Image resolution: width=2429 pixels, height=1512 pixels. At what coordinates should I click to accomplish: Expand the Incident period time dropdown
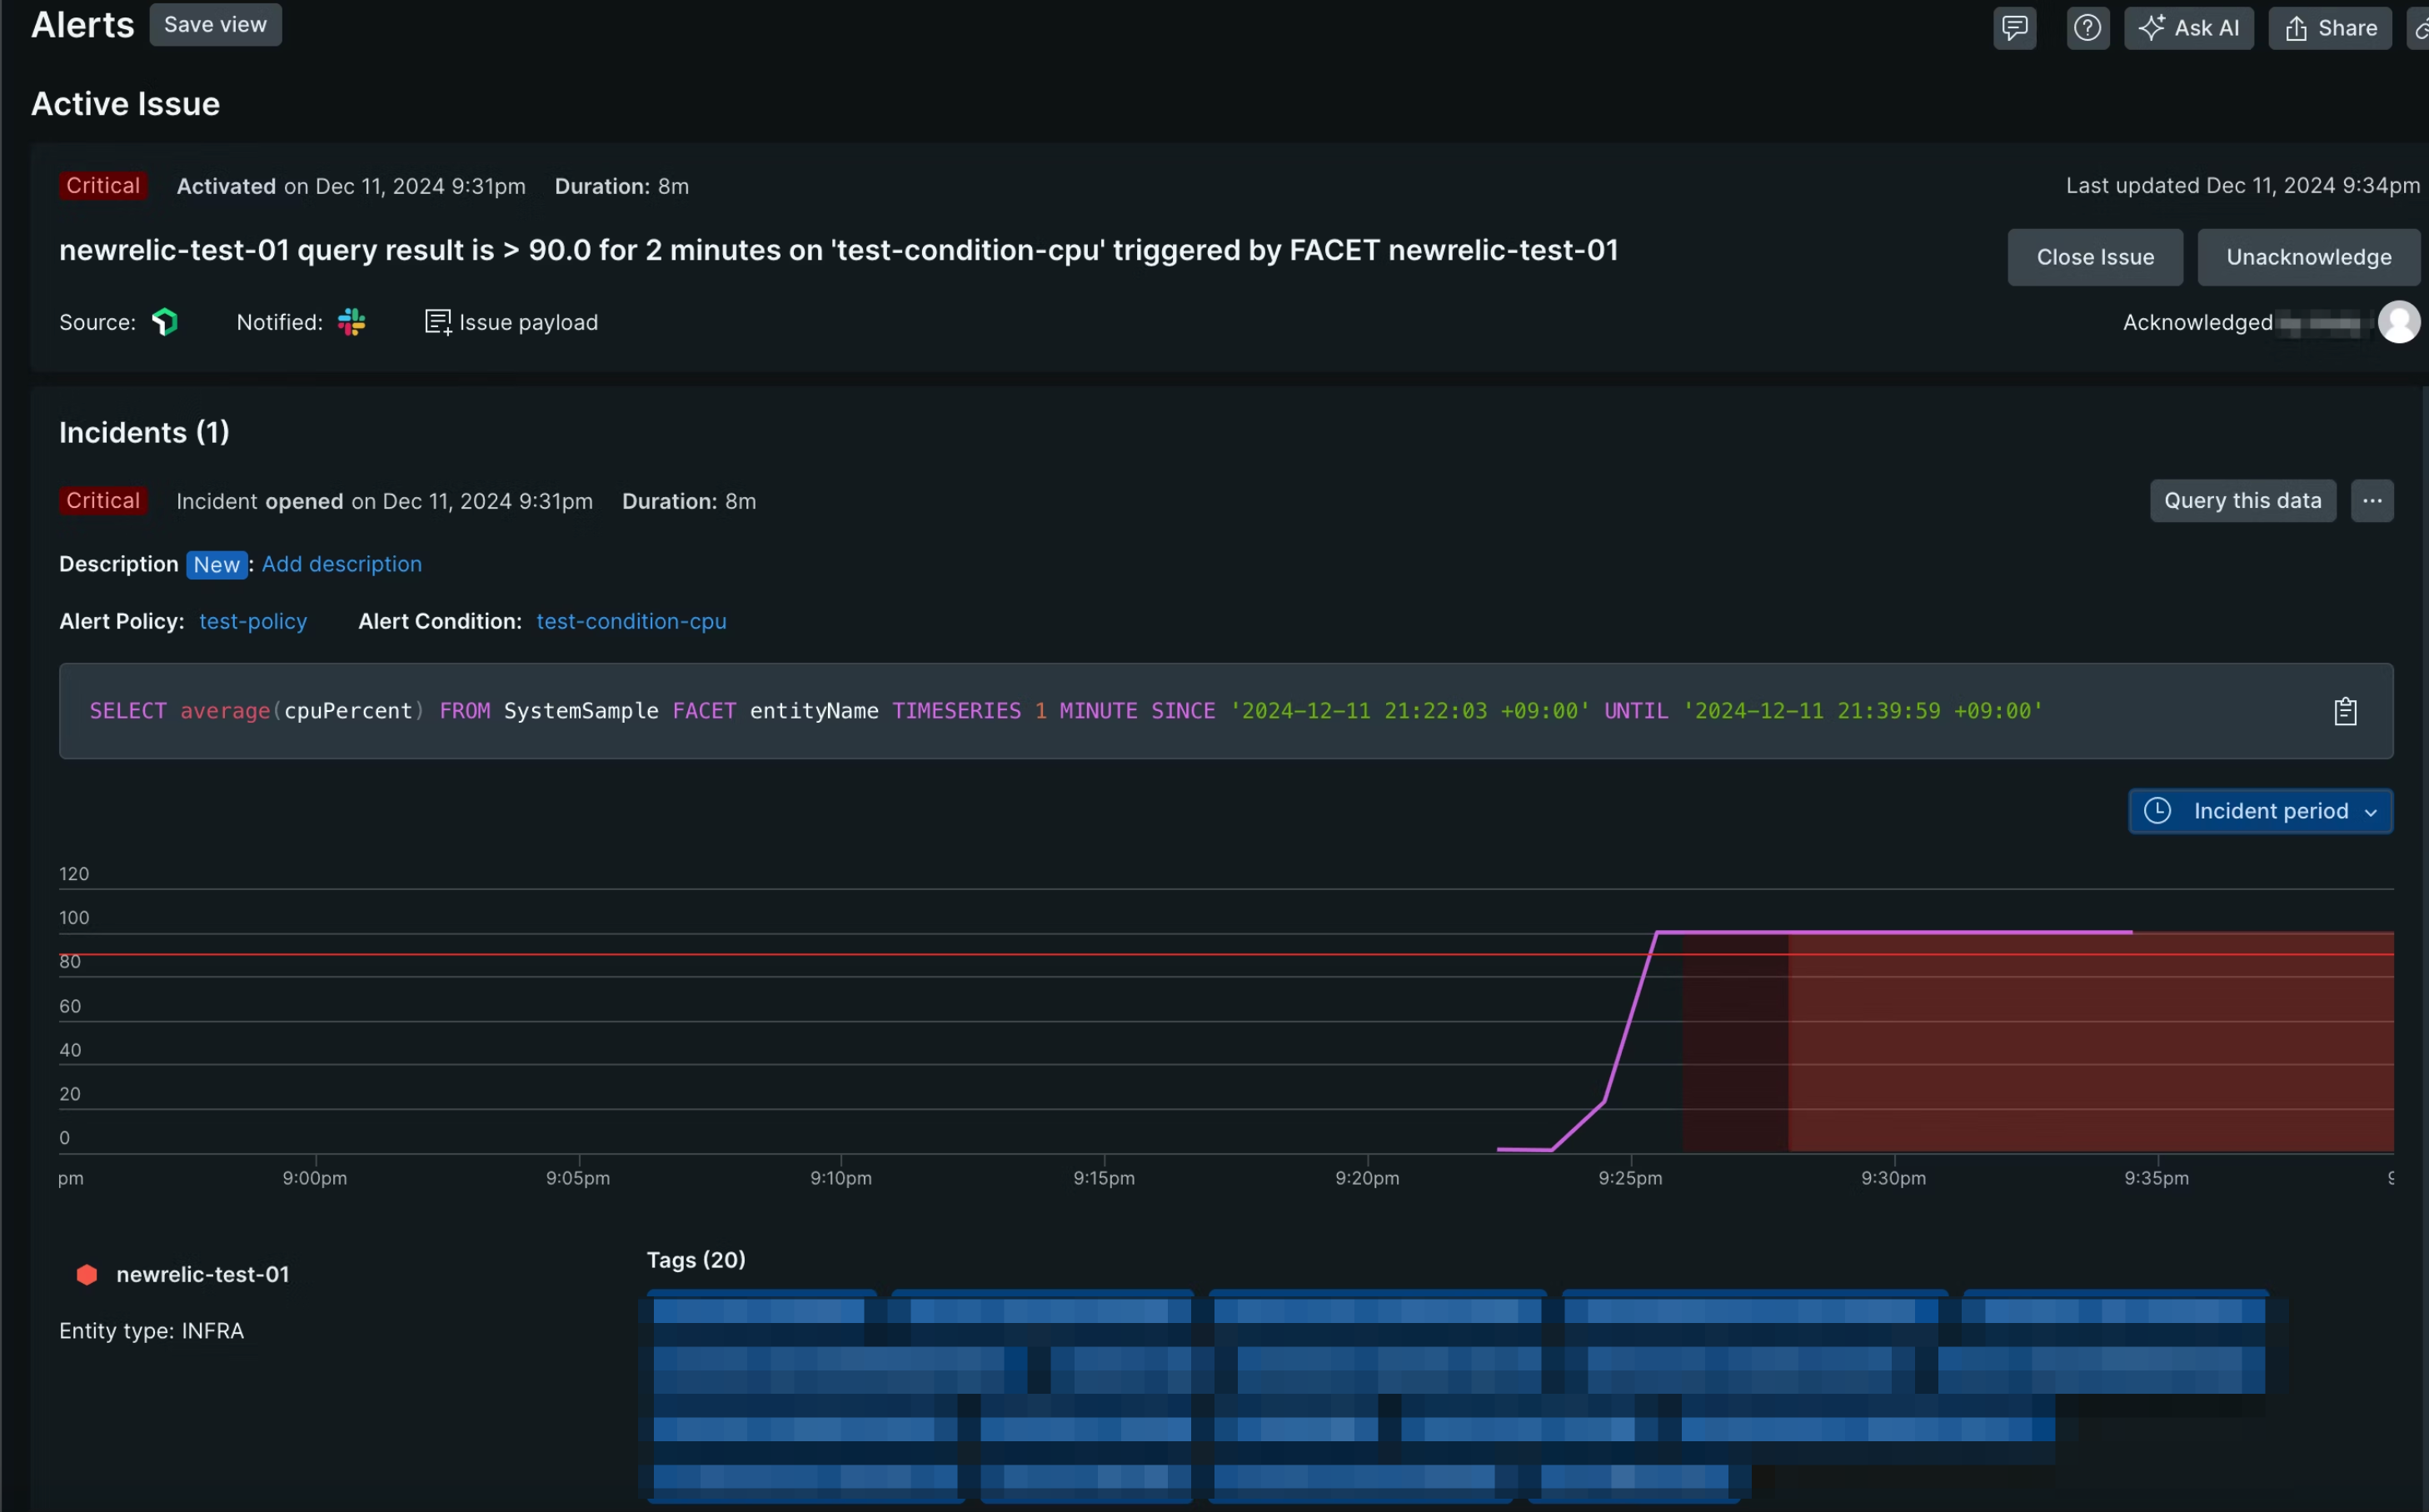click(x=2260, y=811)
